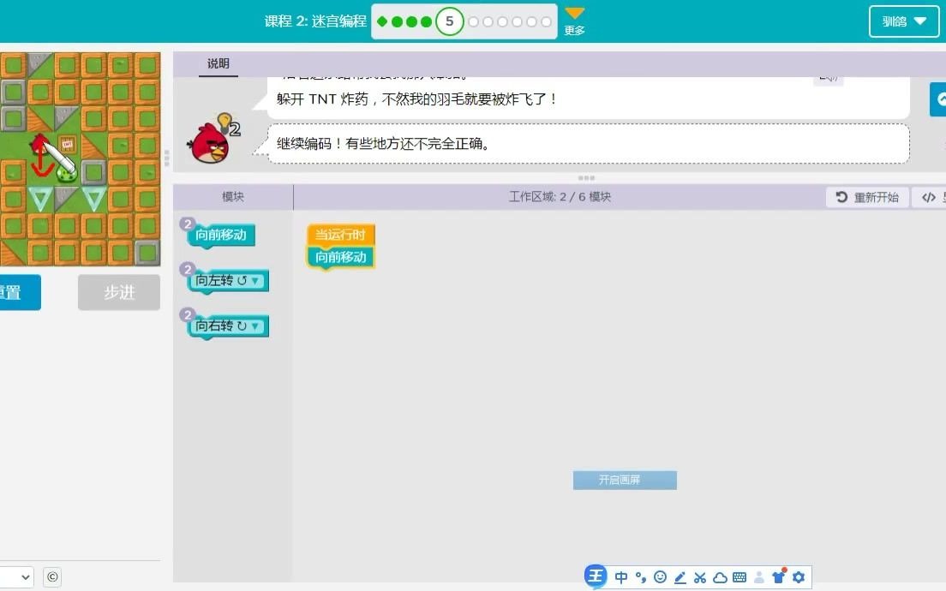Toggle the punctuation mode icon
Viewport: 946px width, 591px height.
(x=641, y=577)
